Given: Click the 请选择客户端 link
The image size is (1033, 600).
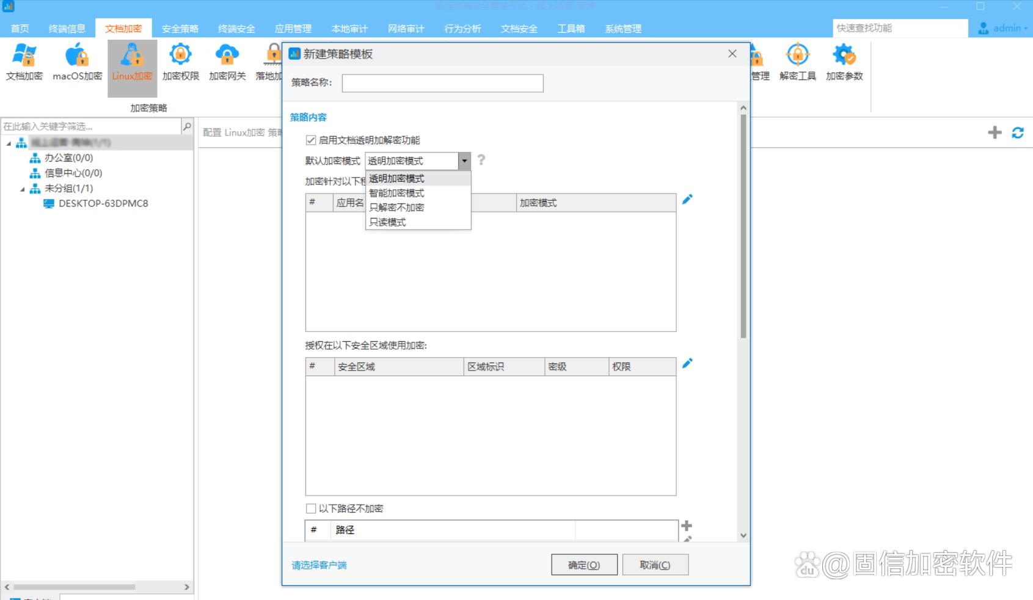Looking at the screenshot, I should (x=319, y=565).
